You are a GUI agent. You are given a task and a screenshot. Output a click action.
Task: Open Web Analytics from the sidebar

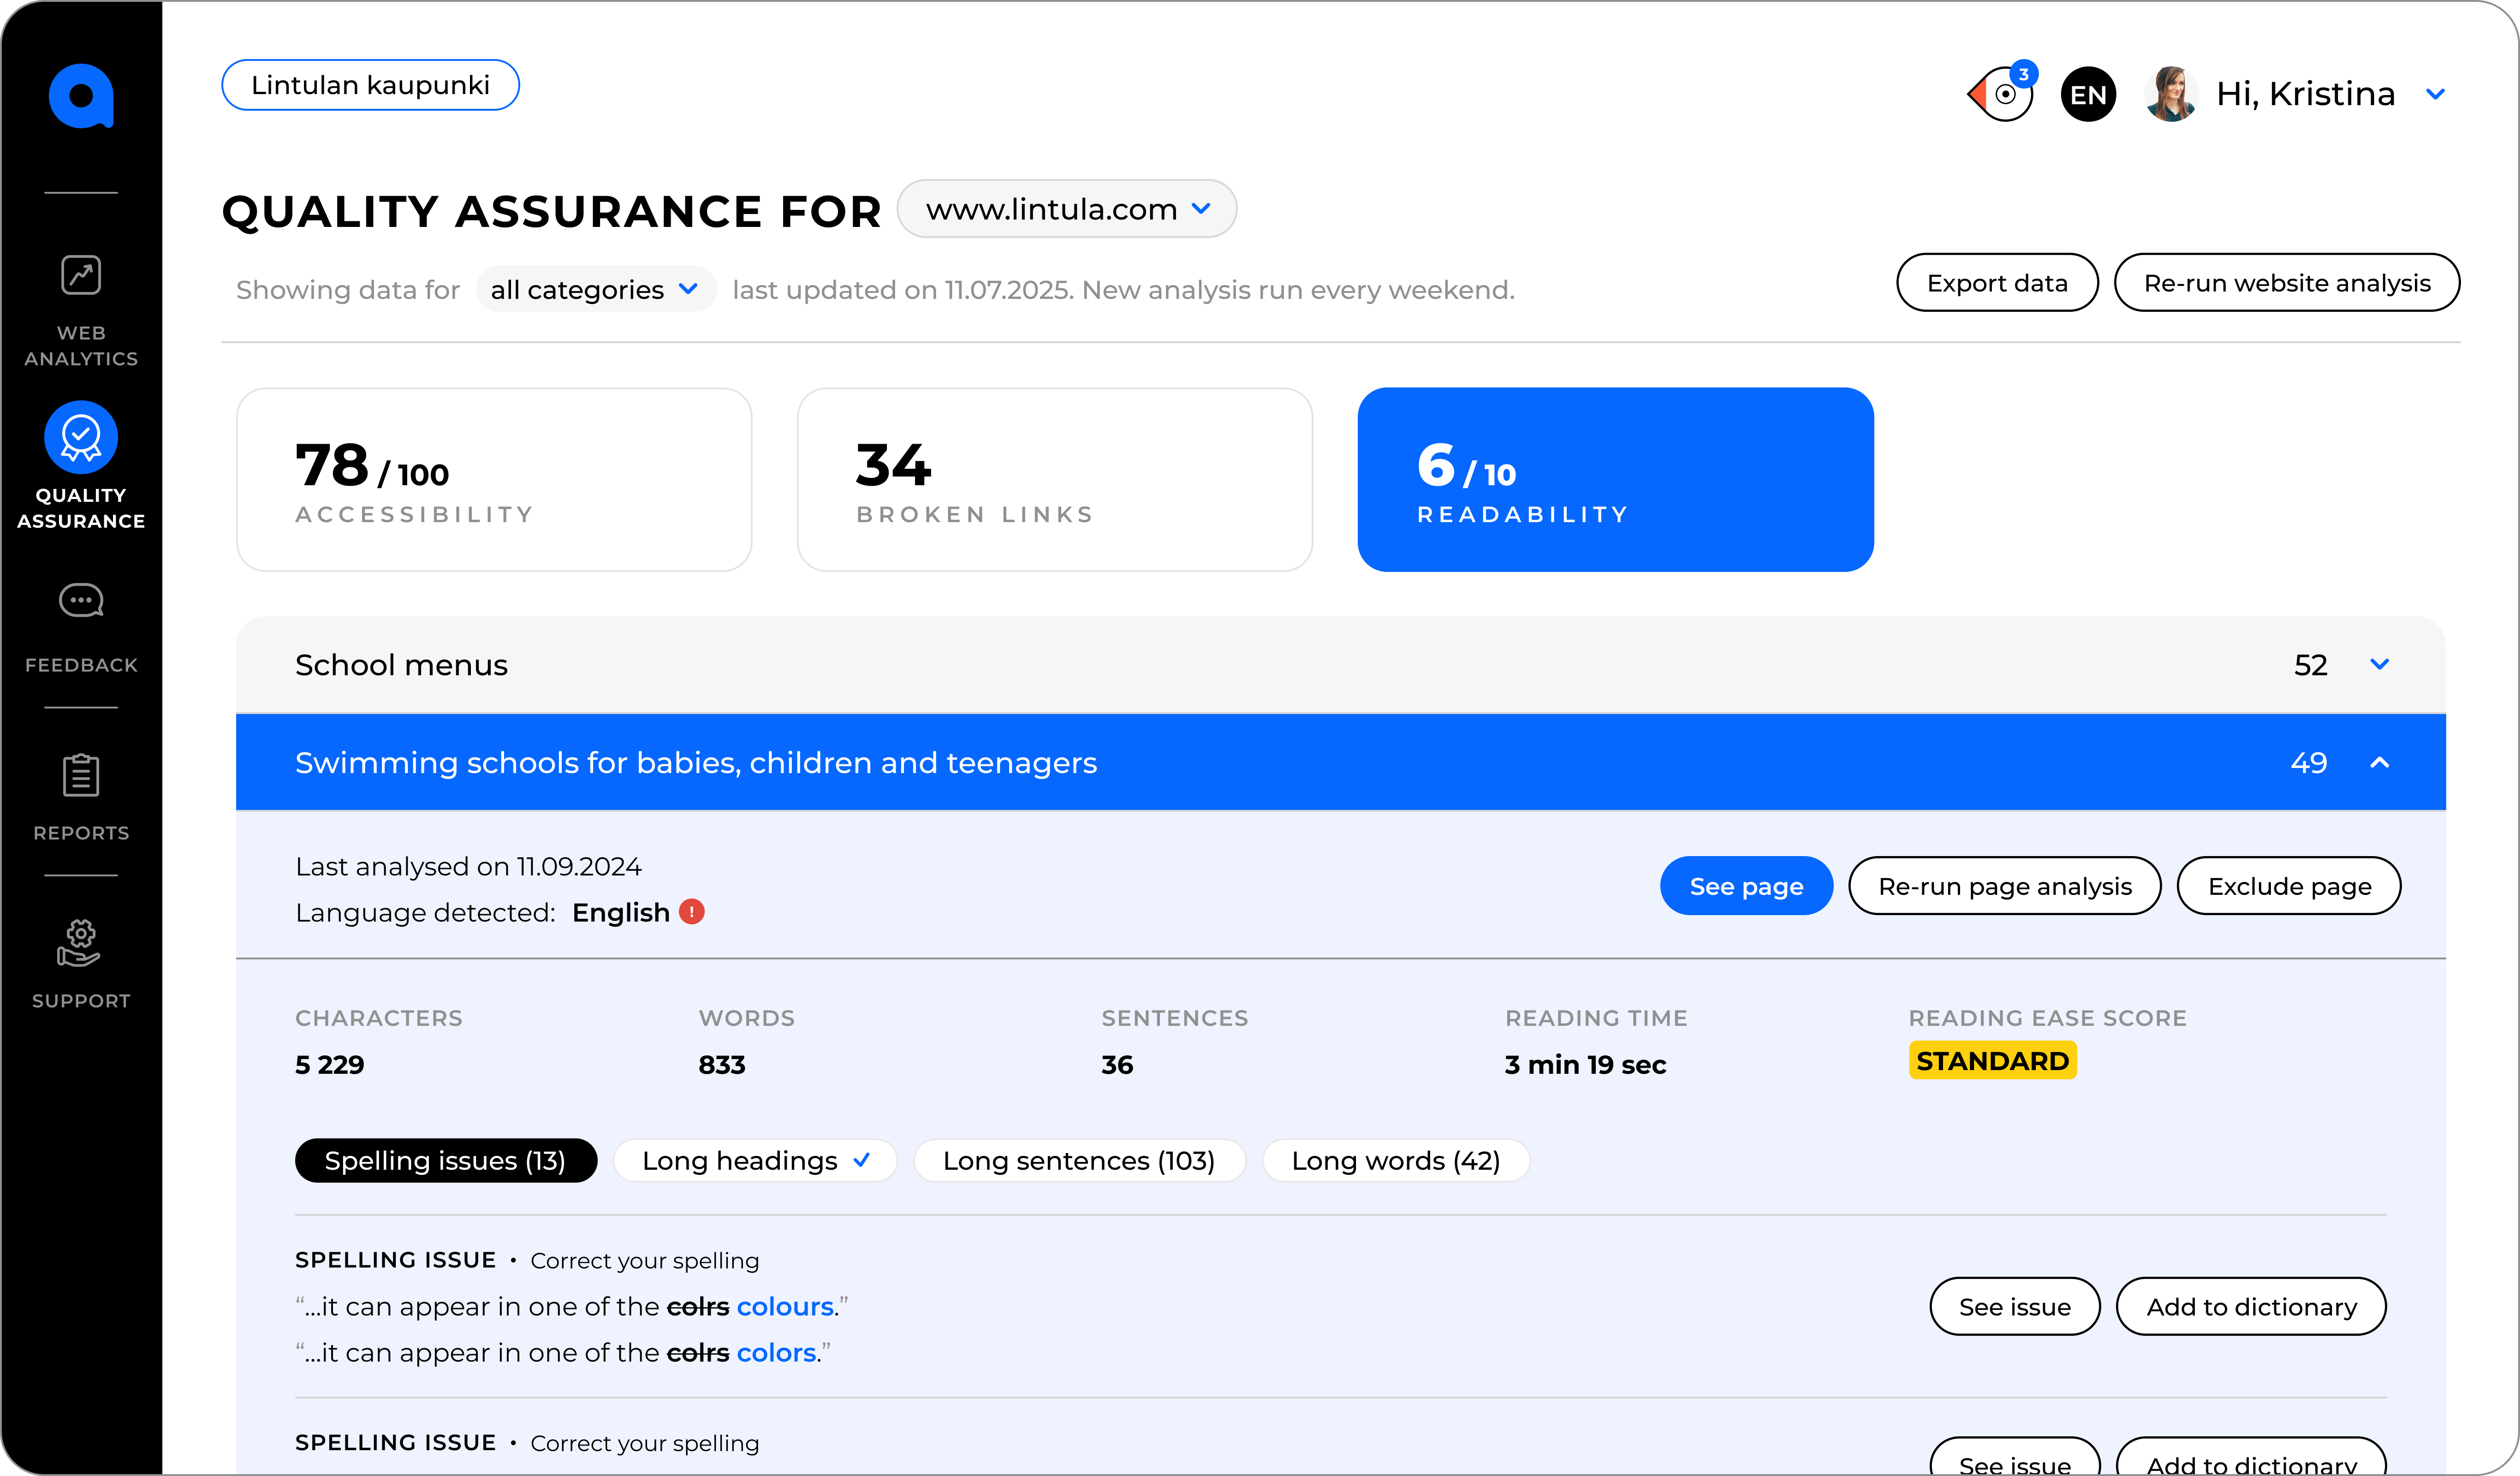tap(81, 311)
